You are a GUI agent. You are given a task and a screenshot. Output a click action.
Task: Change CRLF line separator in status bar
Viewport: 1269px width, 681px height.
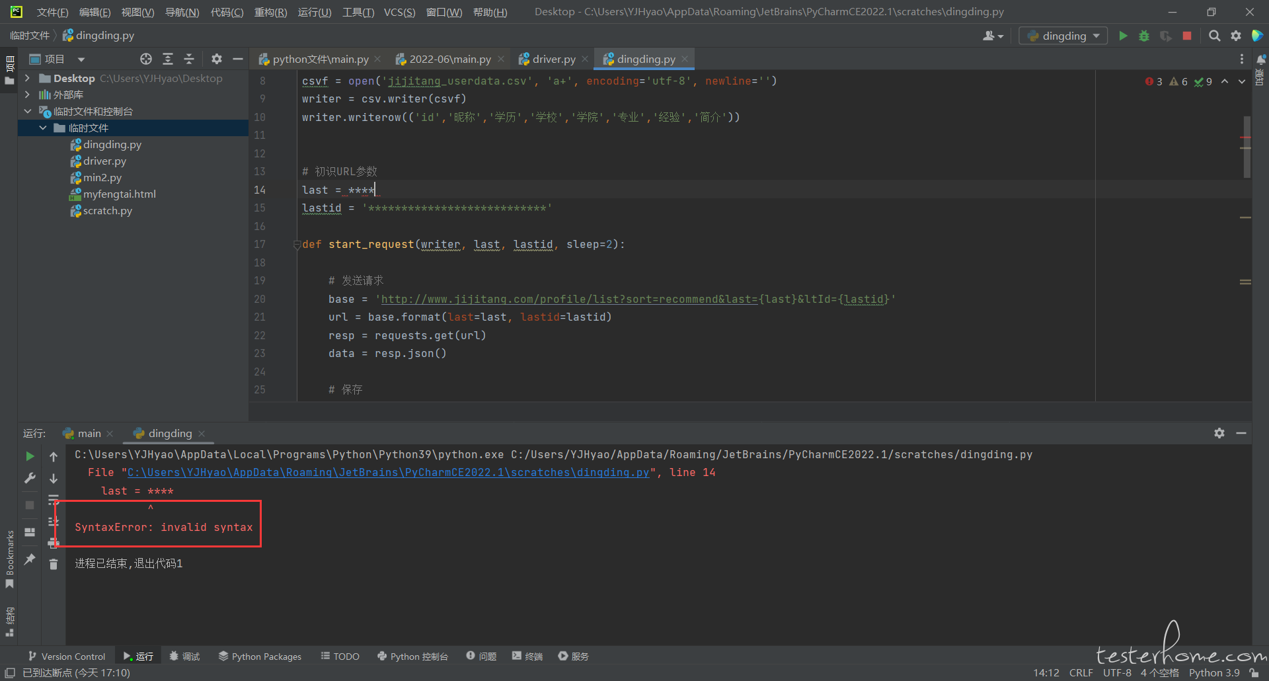tap(1081, 672)
